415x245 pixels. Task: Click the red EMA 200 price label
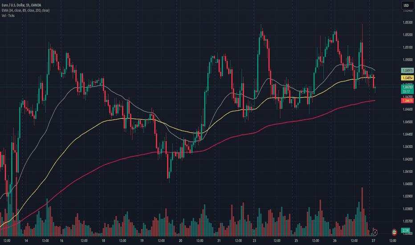pos(406,101)
